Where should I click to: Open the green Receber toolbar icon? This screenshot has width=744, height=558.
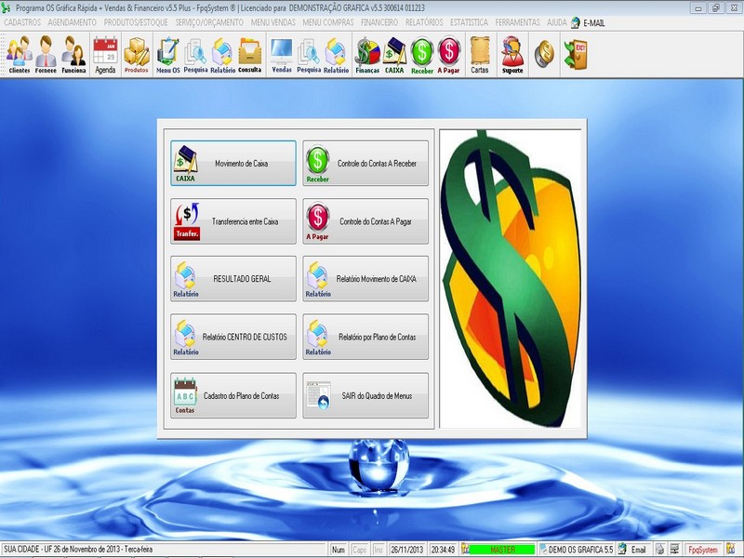click(x=422, y=55)
